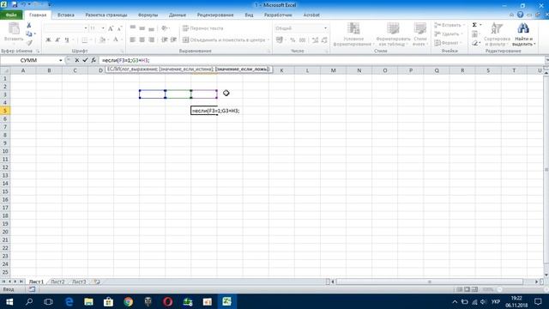Screen dimensions: 549x309
Task: Toggle Bold (Ж) formatting
Action: point(48,40)
